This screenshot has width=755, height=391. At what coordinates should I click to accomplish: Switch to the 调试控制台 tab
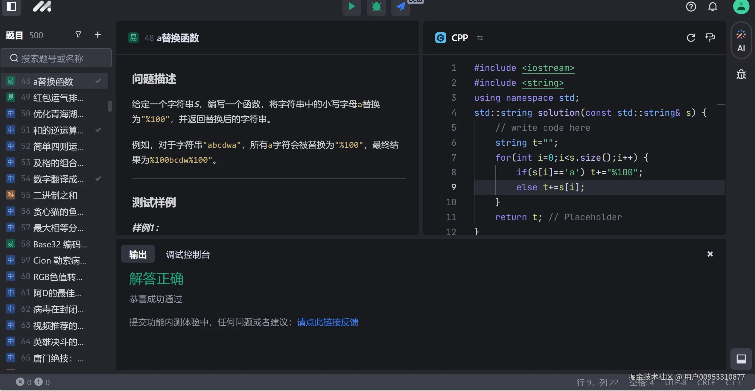[188, 254]
